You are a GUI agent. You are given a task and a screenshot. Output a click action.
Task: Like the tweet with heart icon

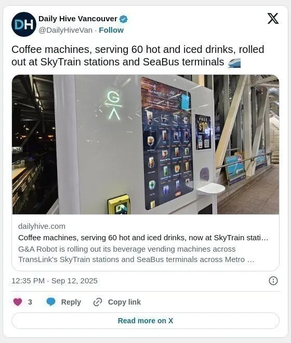pos(18,302)
